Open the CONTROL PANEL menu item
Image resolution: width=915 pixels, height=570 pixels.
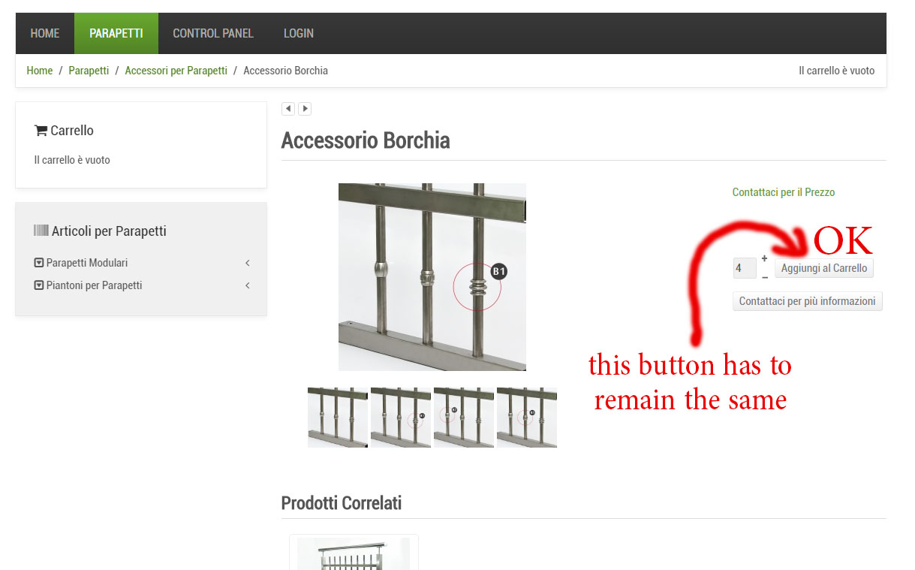coord(213,33)
